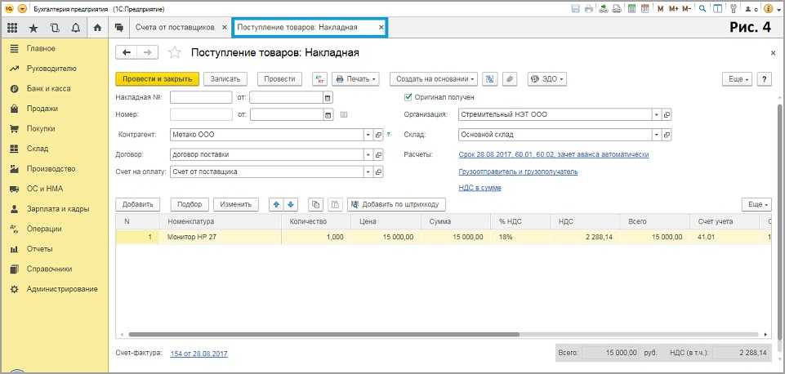
Task: Open the Продажи section in sidebar
Action: coord(42,109)
